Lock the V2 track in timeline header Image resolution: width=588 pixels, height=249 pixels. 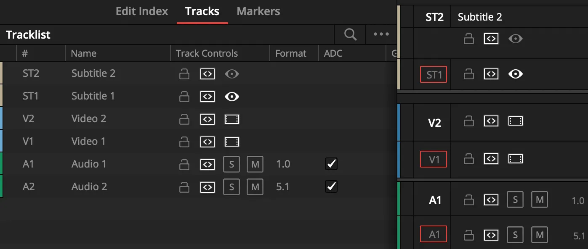[468, 122]
